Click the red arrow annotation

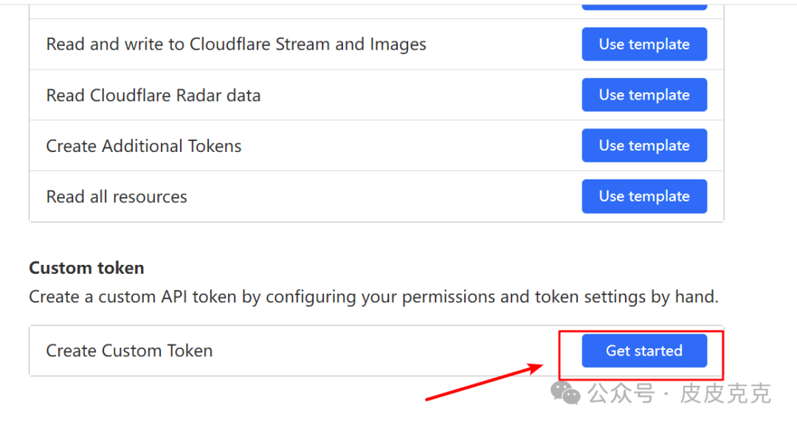click(x=484, y=381)
